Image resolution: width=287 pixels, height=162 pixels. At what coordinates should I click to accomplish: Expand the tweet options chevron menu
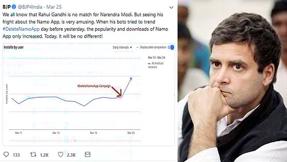coord(171,8)
